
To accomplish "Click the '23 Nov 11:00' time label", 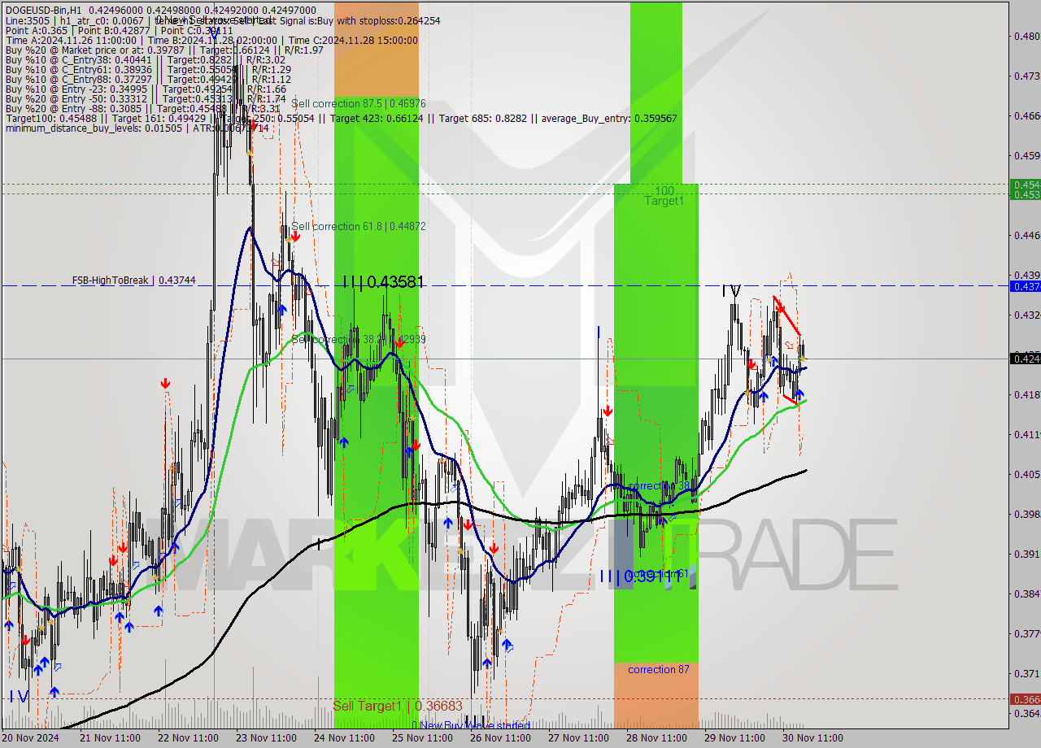I will (x=265, y=738).
